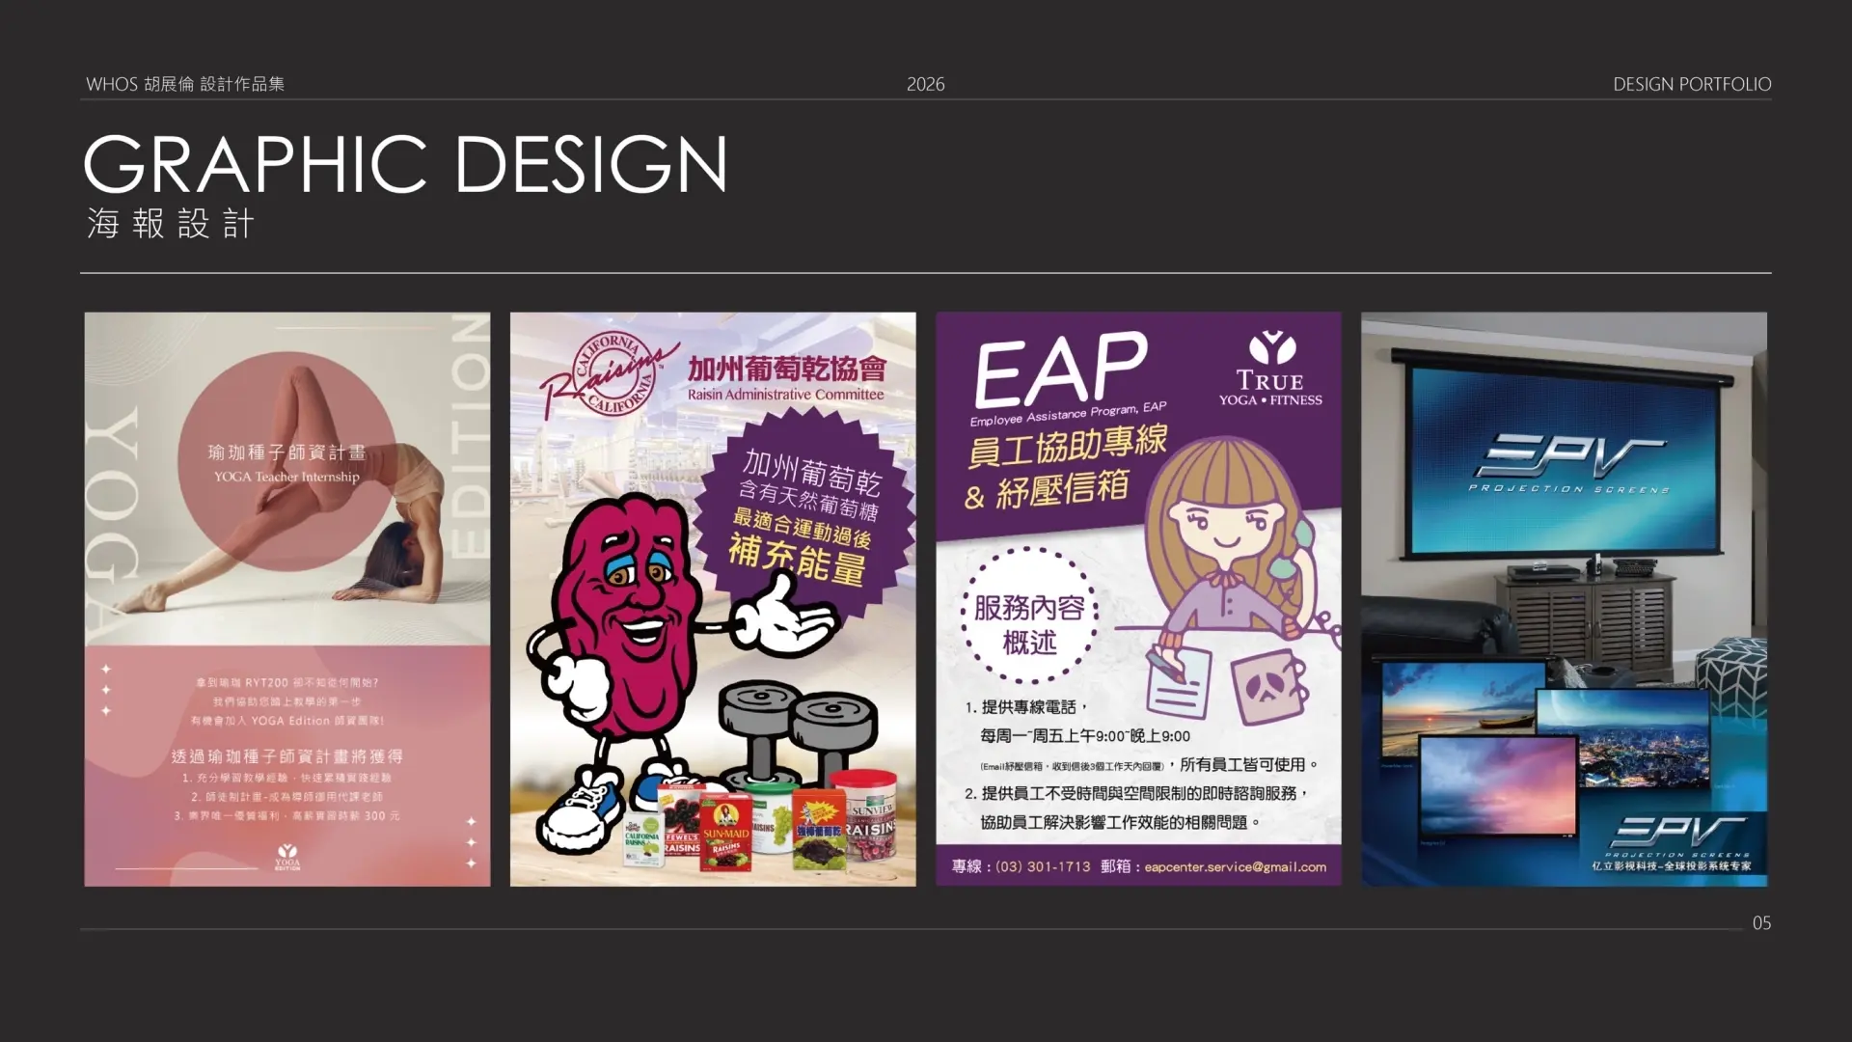The height and width of the screenshot is (1042, 1852).
Task: Open the yoga teacher internship poster
Action: click(x=287, y=599)
